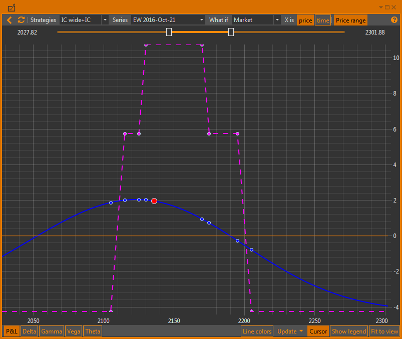Viewport: 402px width, 339px height.
Task: Set X axis to price
Action: [305, 20]
